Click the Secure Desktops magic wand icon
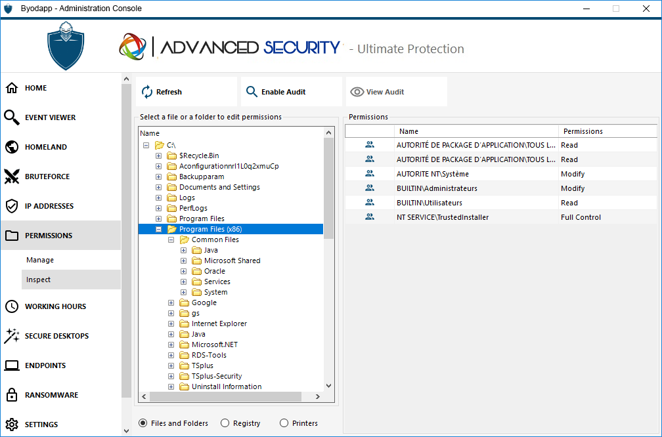The image size is (662, 437). coord(12,336)
